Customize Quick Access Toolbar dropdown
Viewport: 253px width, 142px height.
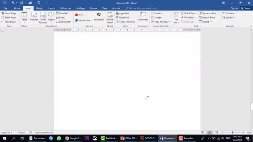click(x=47, y=3)
